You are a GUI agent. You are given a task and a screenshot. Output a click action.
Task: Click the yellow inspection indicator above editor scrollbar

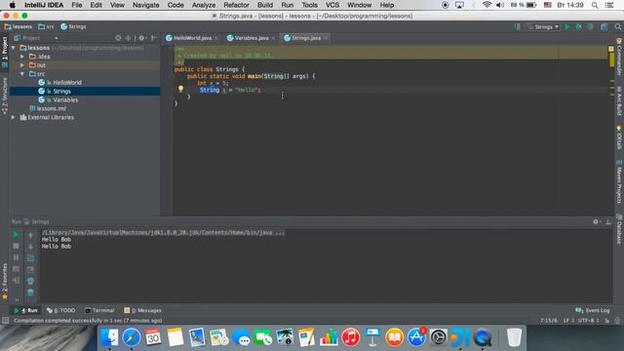(x=611, y=49)
